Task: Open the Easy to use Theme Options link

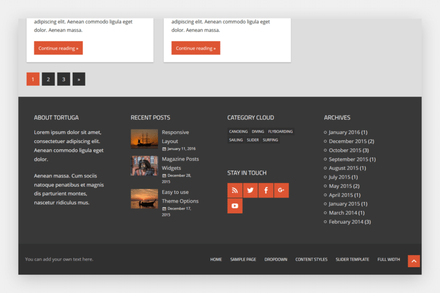Action: click(180, 196)
